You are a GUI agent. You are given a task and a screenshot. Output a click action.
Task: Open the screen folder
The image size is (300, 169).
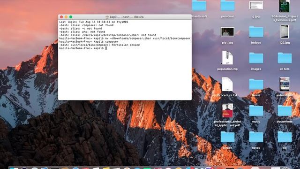click(x=227, y=137)
